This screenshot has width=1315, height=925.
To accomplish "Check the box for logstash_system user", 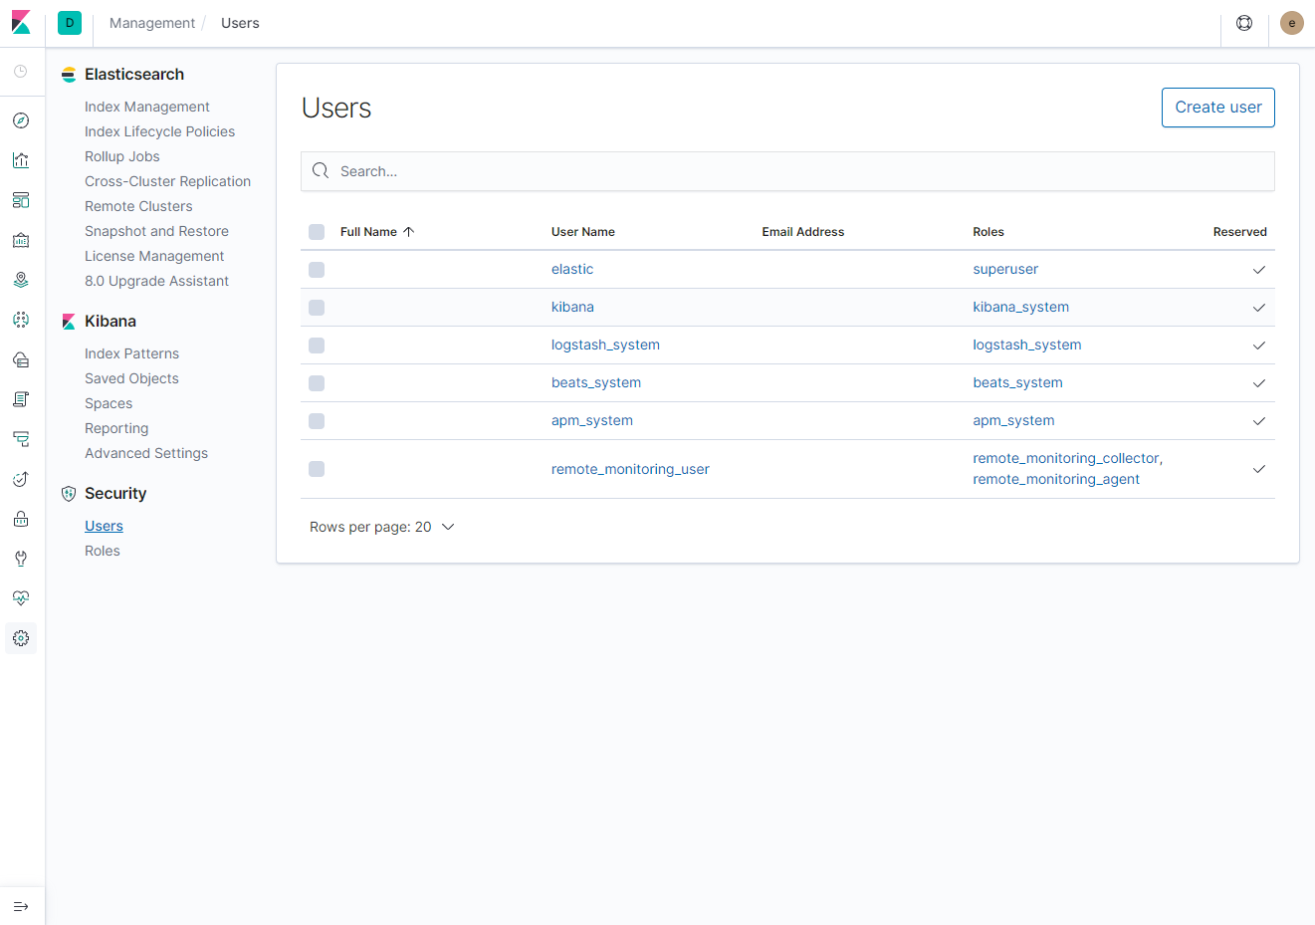I will click(317, 346).
